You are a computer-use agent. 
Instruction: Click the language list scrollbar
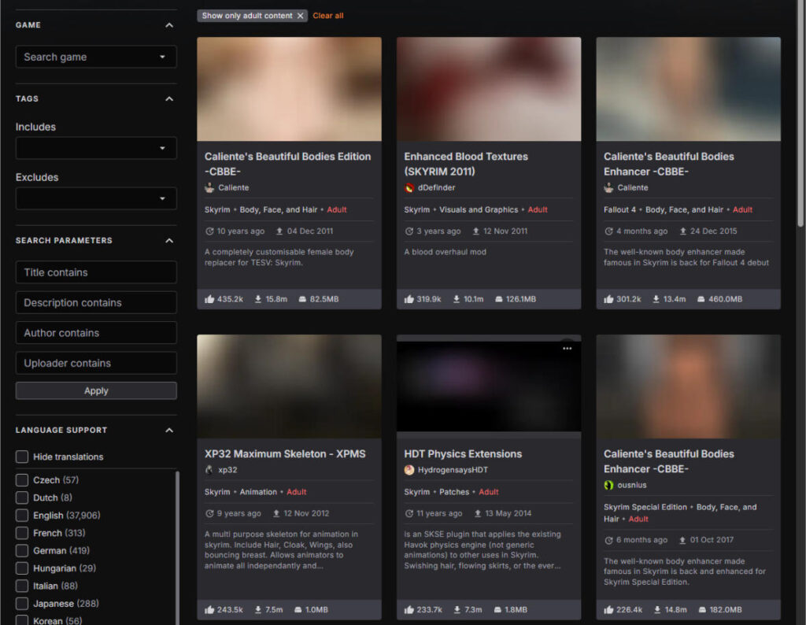pyautogui.click(x=178, y=548)
